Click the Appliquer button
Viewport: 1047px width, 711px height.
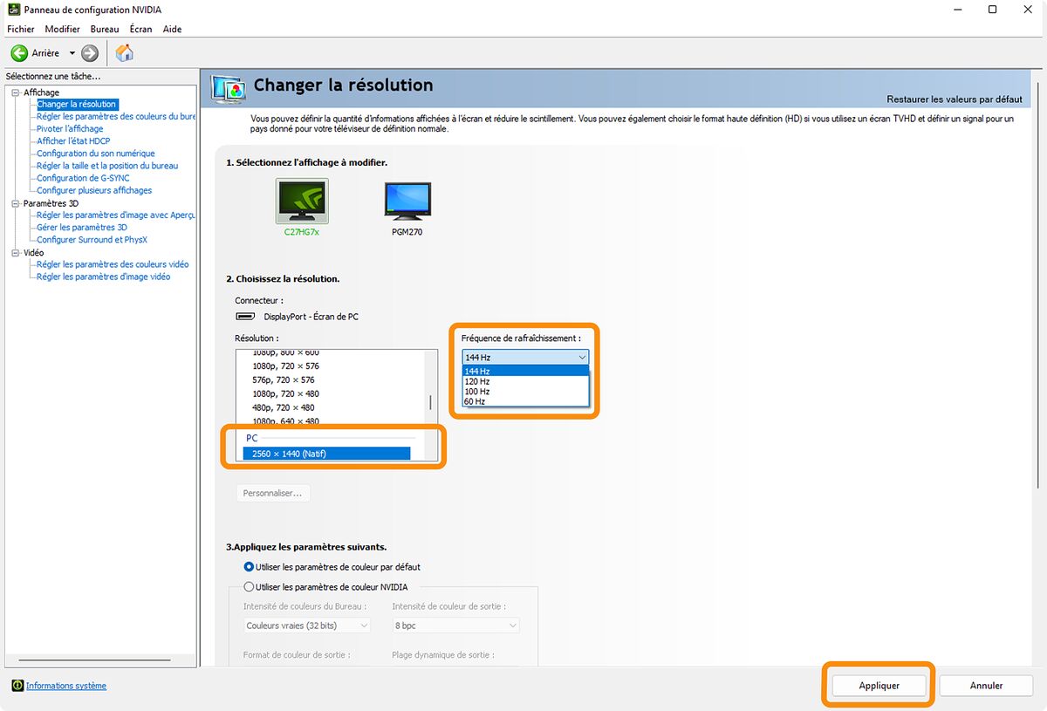[879, 686]
